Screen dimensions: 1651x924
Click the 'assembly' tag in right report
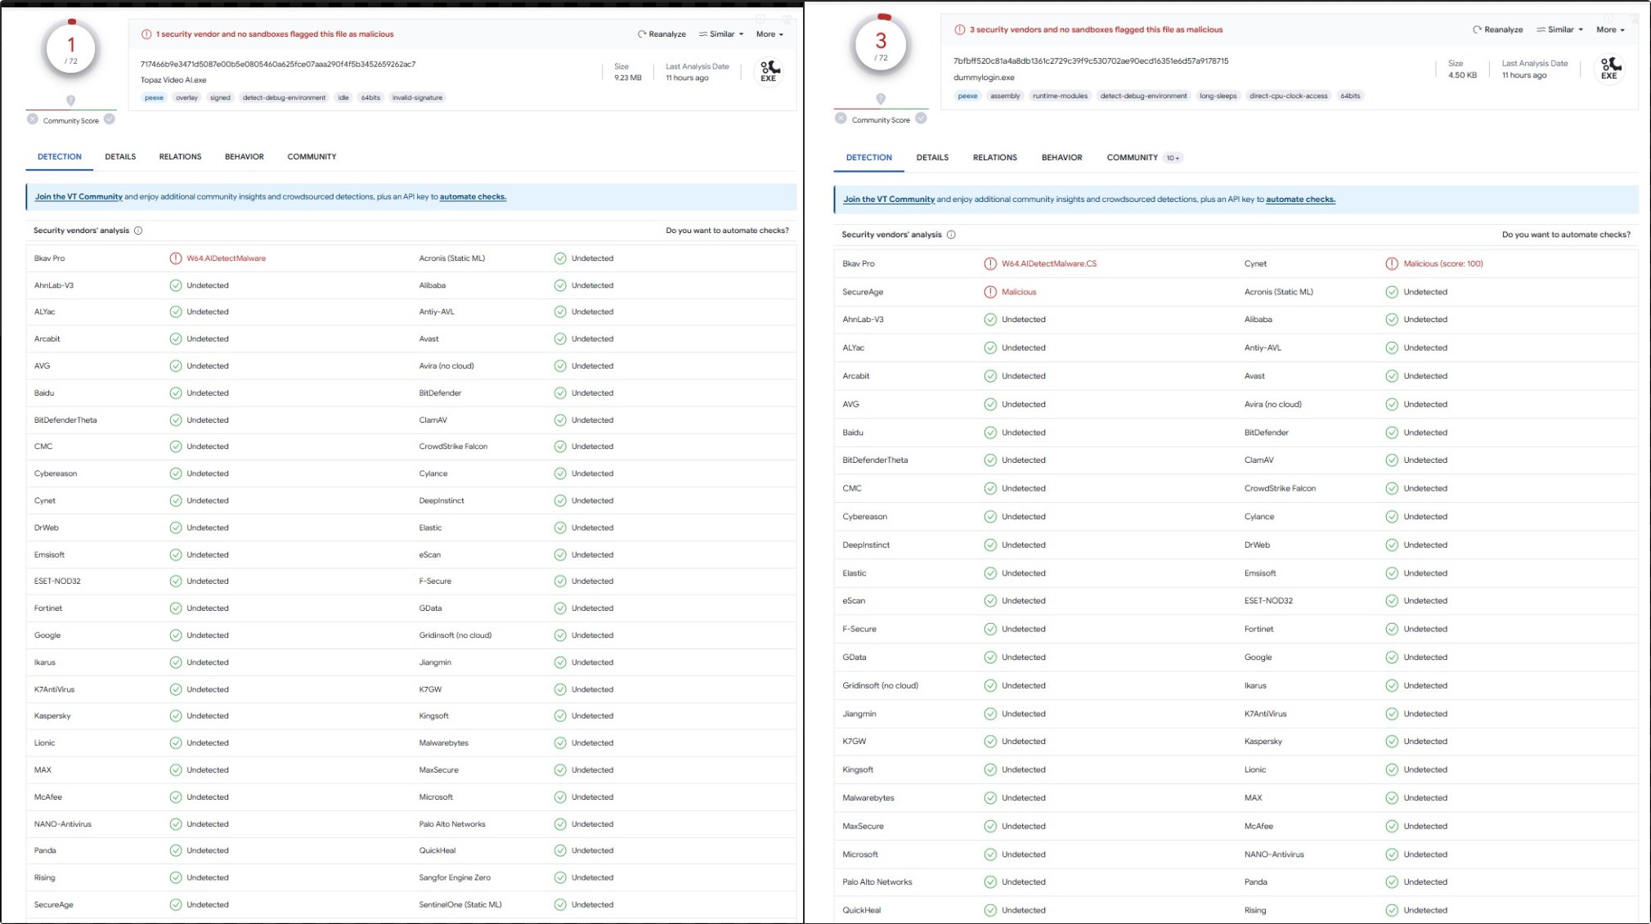click(x=1005, y=96)
